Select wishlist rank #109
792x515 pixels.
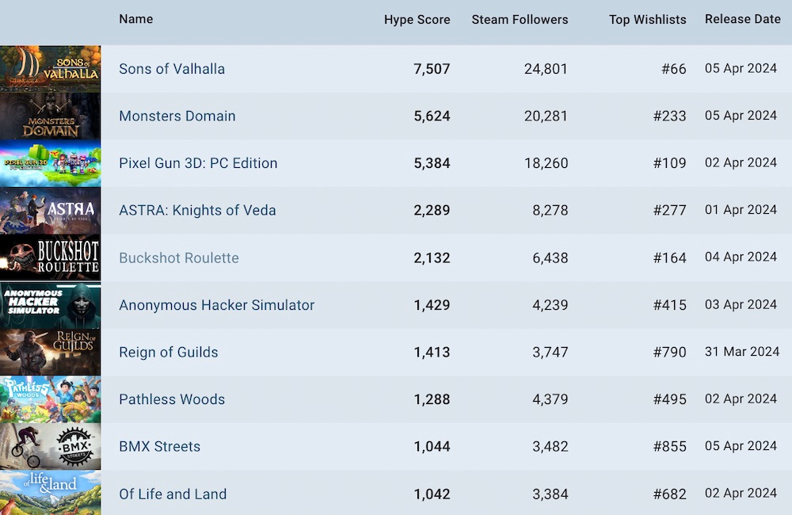click(x=670, y=162)
